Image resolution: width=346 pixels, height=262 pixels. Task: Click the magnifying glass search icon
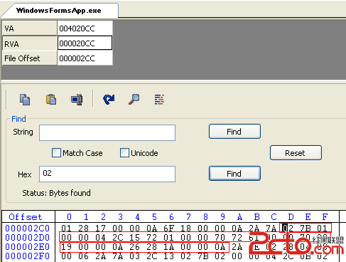tap(134, 99)
